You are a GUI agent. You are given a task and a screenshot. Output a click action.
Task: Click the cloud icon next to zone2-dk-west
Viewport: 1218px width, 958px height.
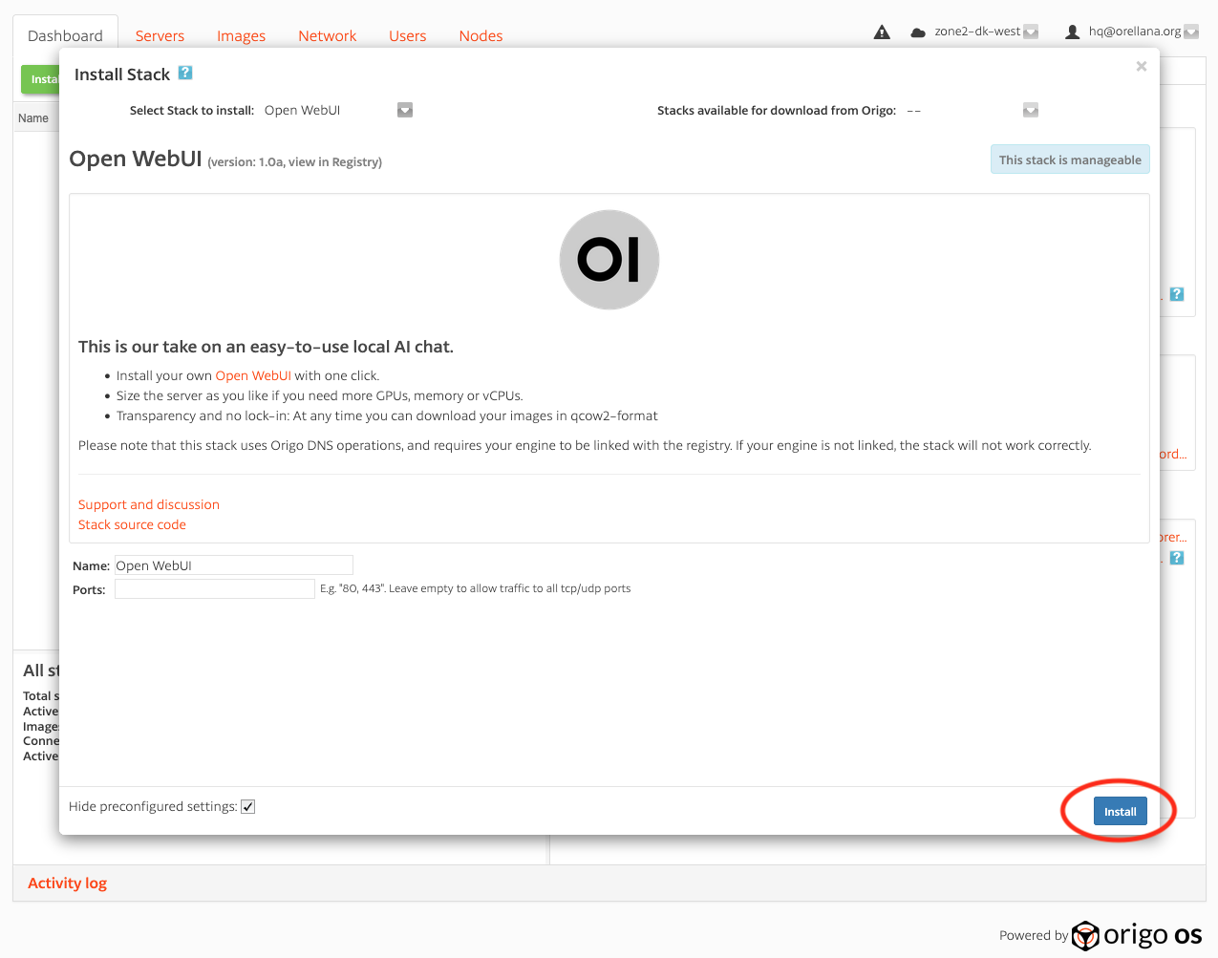tap(917, 32)
